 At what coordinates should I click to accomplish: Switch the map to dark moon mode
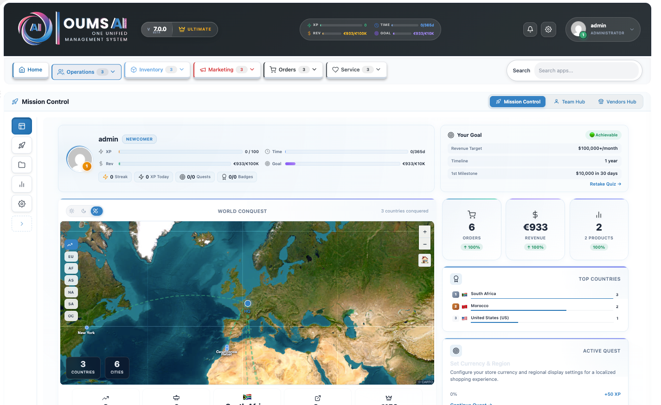coord(84,211)
